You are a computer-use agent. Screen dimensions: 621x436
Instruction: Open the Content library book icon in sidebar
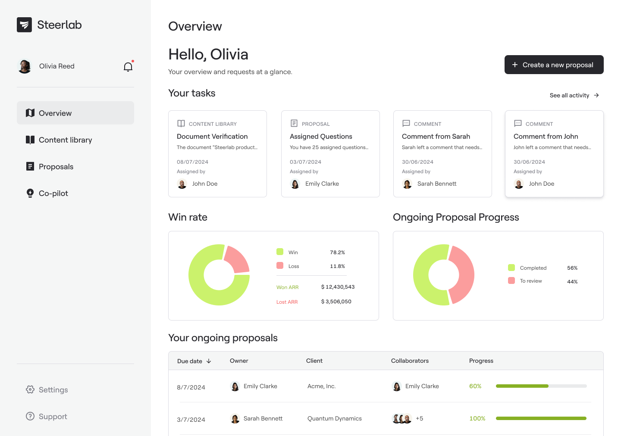coord(30,140)
